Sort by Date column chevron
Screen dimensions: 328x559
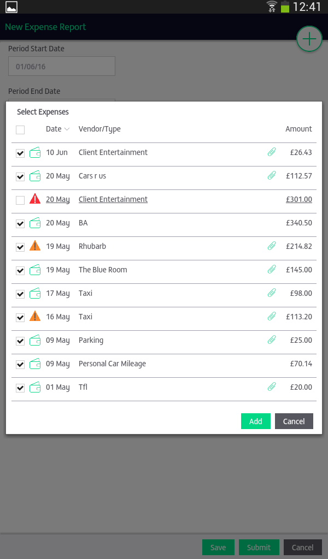67,129
